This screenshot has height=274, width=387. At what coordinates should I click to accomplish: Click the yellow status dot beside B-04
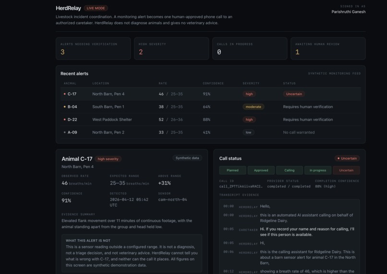[x=65, y=107]
